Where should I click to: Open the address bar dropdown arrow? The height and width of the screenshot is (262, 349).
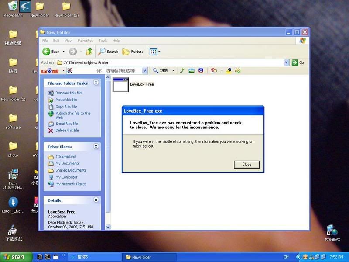click(287, 62)
